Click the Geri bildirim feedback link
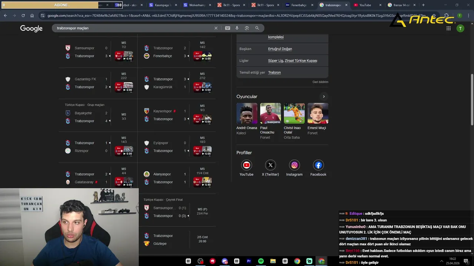 pos(320,82)
